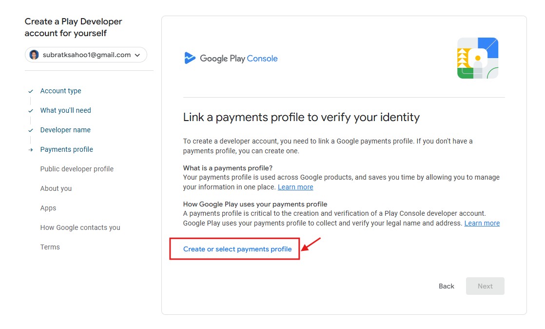
Task: Click the Google Play Console logo icon
Action: (190, 58)
